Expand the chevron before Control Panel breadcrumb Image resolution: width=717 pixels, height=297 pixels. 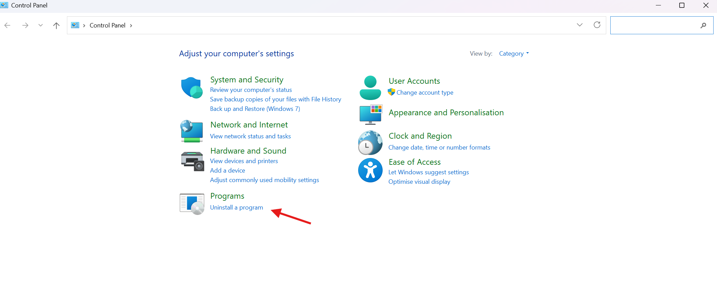[x=84, y=25]
